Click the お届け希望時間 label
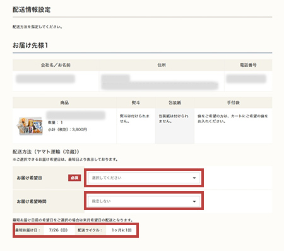 coord(32,201)
